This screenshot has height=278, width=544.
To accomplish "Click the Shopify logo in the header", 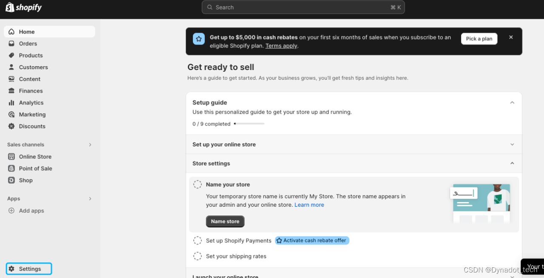I will (23, 7).
